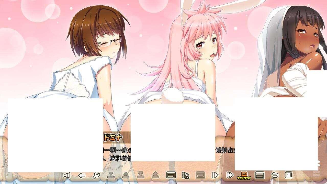Click the speaker name label ドミナ
The image size is (327, 184).
pos(113,137)
